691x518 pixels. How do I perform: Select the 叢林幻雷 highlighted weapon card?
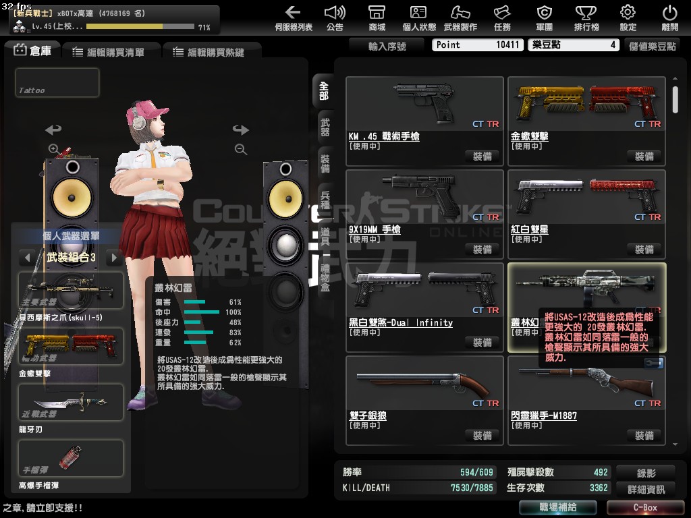click(x=586, y=308)
